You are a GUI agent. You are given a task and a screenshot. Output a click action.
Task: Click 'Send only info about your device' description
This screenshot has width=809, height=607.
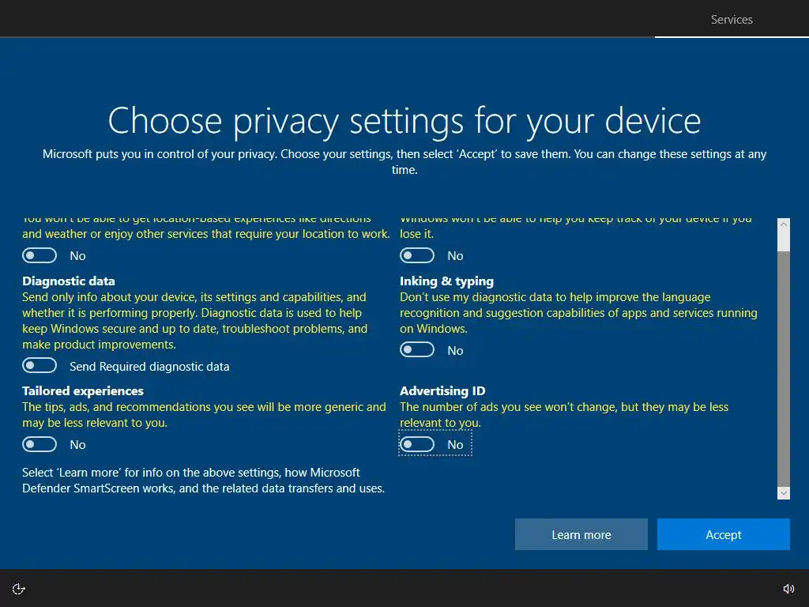195,321
